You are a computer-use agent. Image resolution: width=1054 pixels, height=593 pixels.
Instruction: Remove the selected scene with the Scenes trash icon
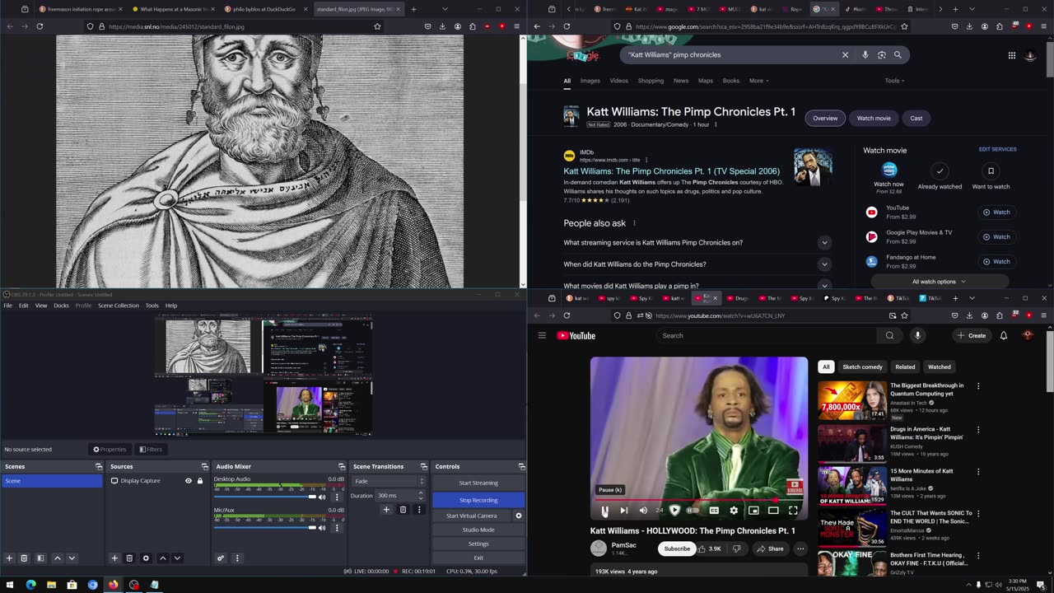click(24, 558)
